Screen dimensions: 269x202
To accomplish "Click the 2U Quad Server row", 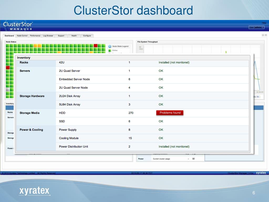I will click(152, 71).
